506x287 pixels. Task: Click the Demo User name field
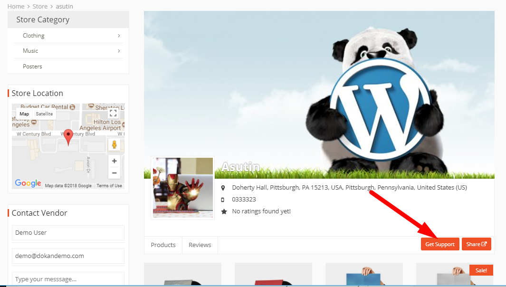click(x=68, y=233)
